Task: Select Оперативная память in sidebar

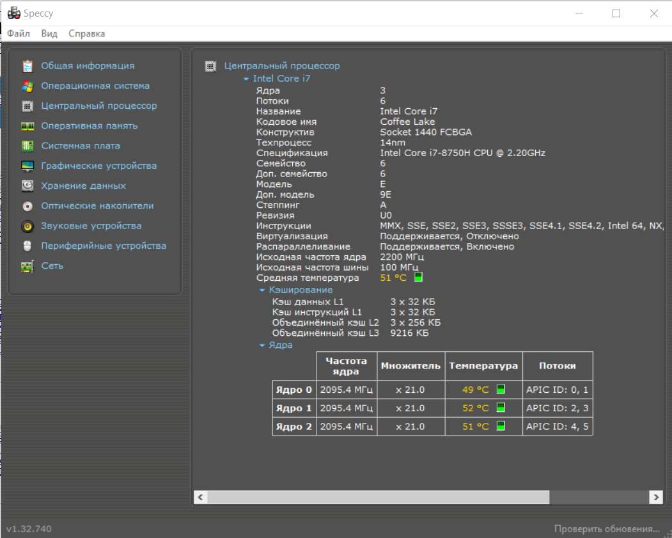Action: coord(89,126)
